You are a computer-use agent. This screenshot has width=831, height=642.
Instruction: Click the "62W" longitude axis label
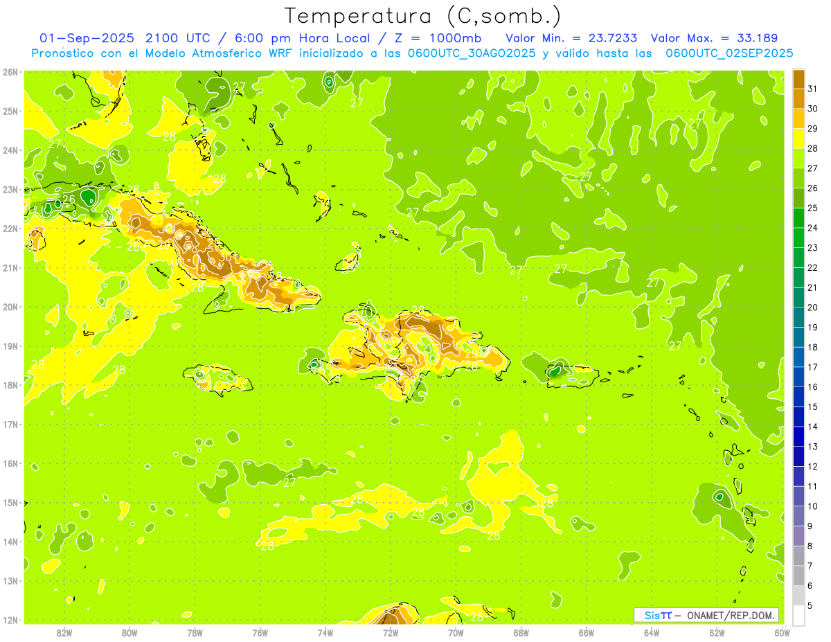click(717, 632)
